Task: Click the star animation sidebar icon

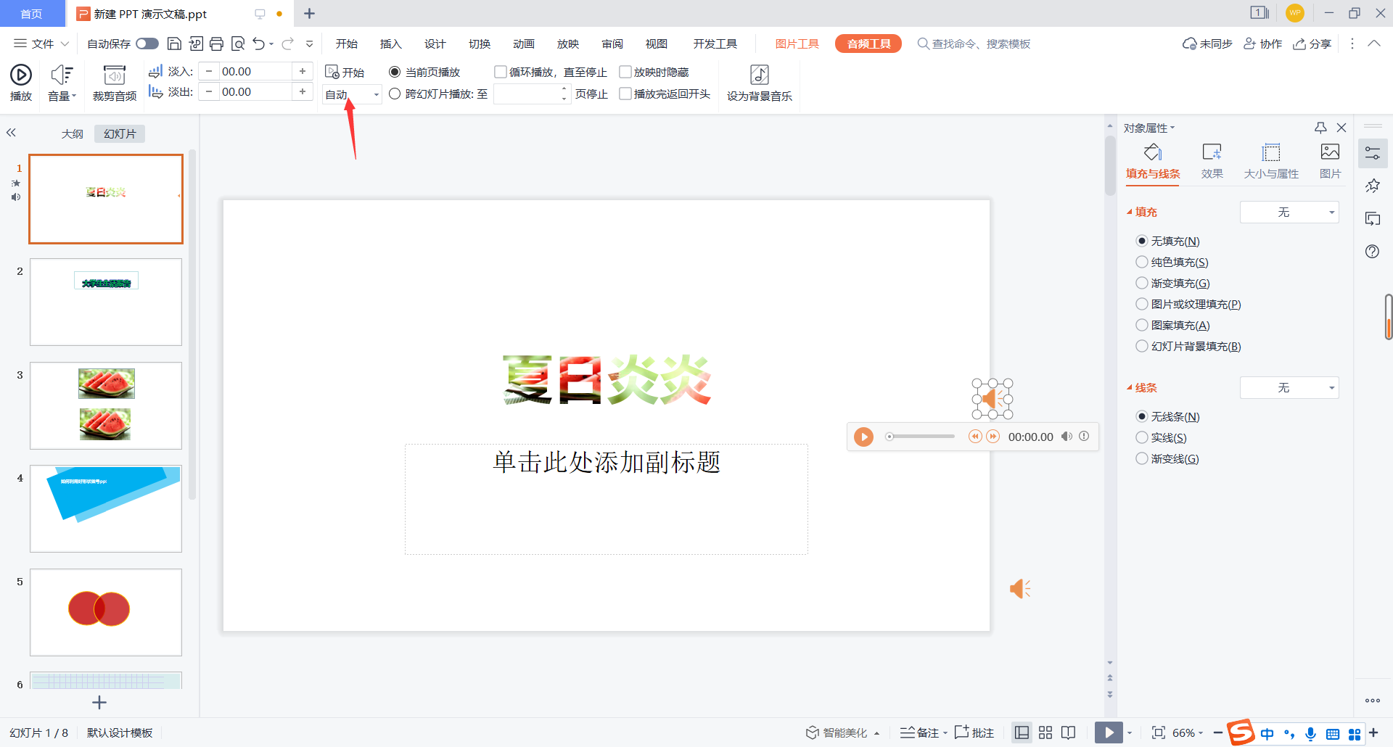Action: click(x=1373, y=186)
